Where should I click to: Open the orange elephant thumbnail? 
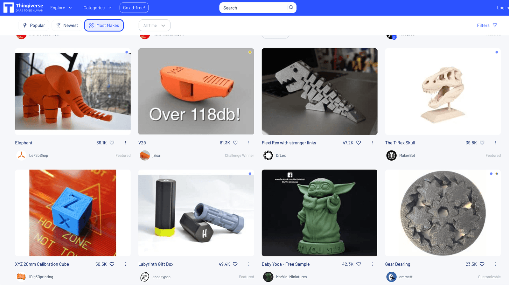(x=73, y=92)
